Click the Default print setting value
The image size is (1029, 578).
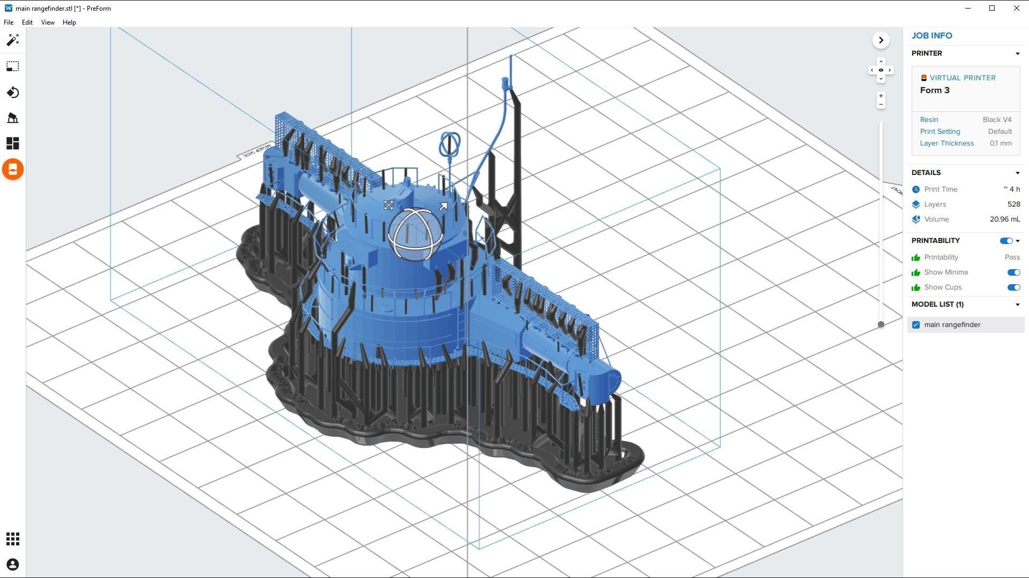pos(1000,132)
